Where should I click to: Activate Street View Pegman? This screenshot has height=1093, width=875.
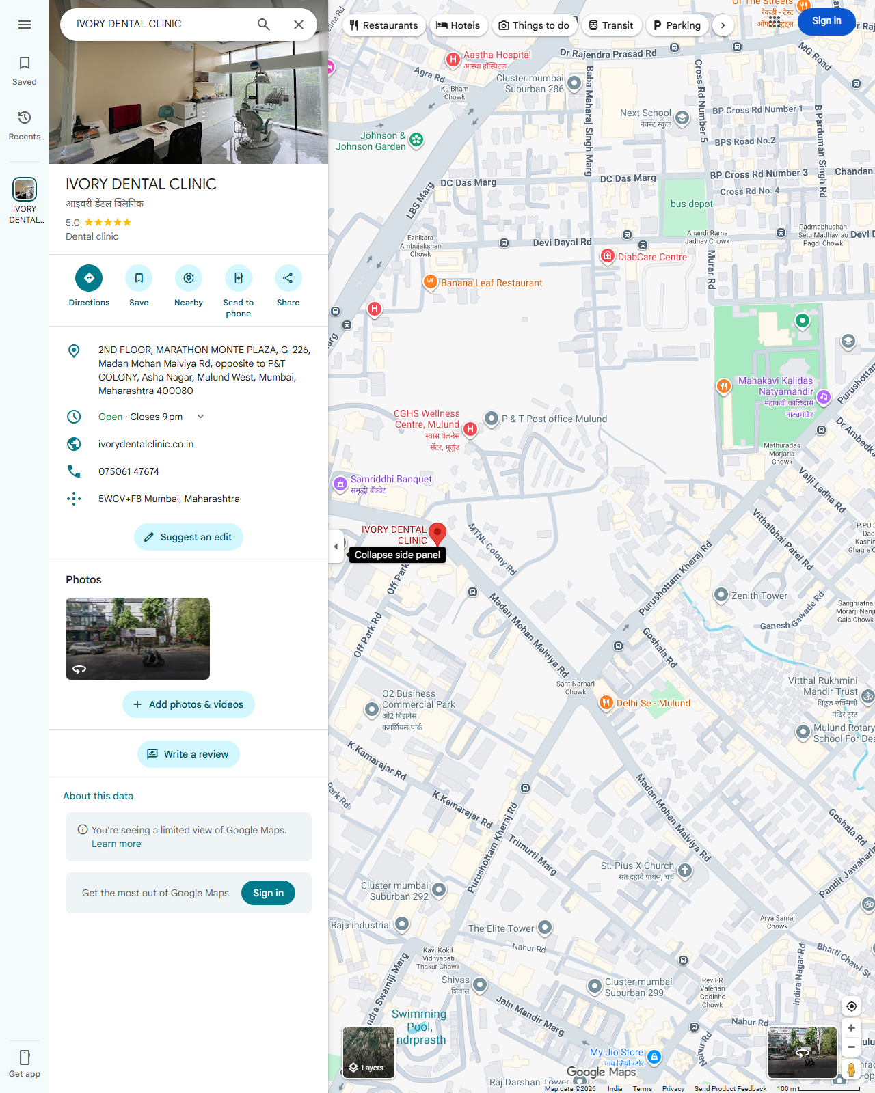851,1070
